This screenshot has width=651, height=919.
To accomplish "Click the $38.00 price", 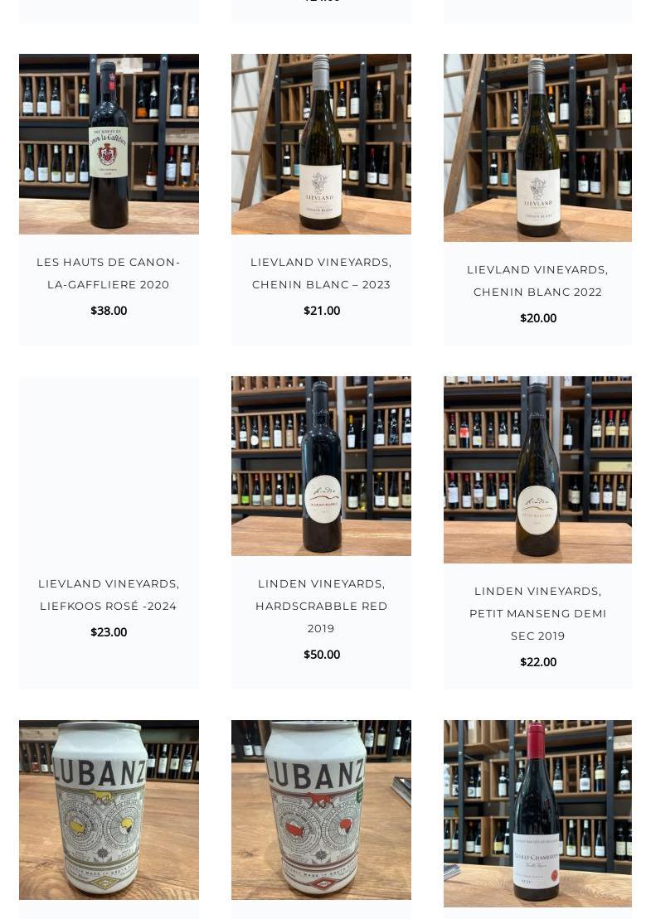I will (x=109, y=311).
